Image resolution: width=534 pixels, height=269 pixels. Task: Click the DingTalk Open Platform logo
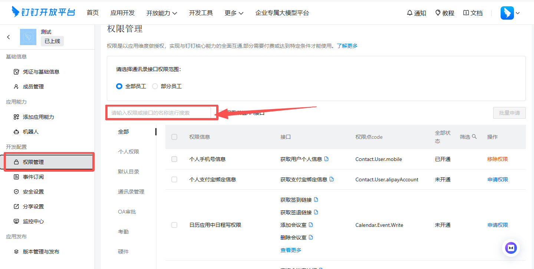(43, 12)
